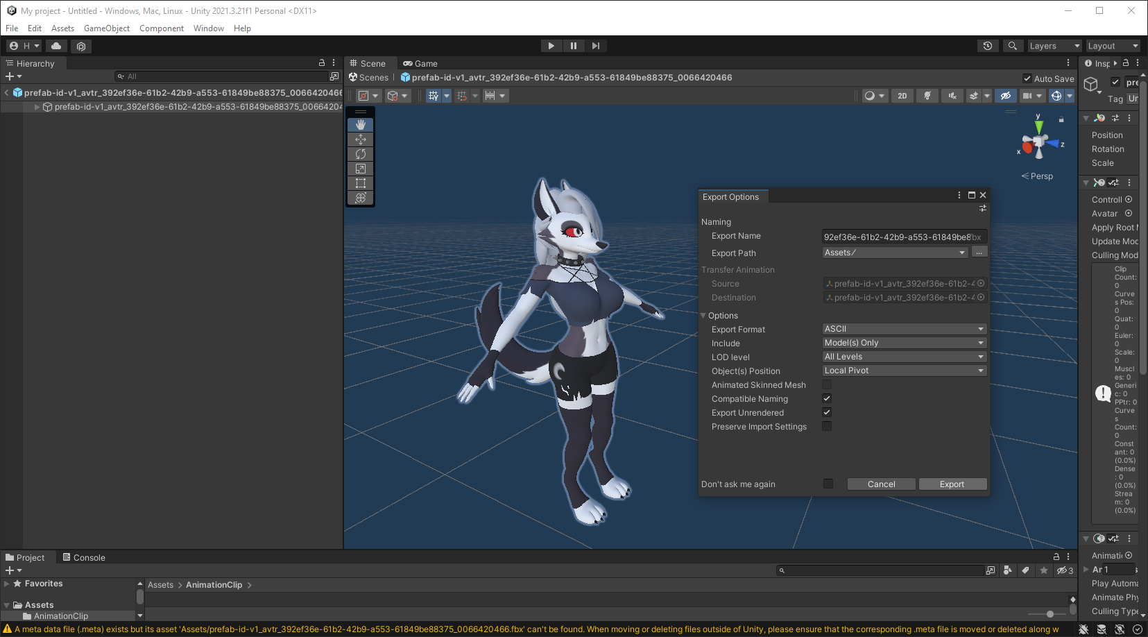1148x637 pixels.
Task: Toggle scene lighting bulb icon
Action: (927, 96)
